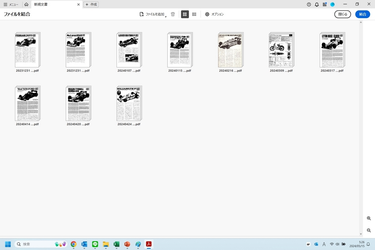Click file name 20240317 ....pdf
Viewport: 375px width, 250px height.
coord(332,71)
